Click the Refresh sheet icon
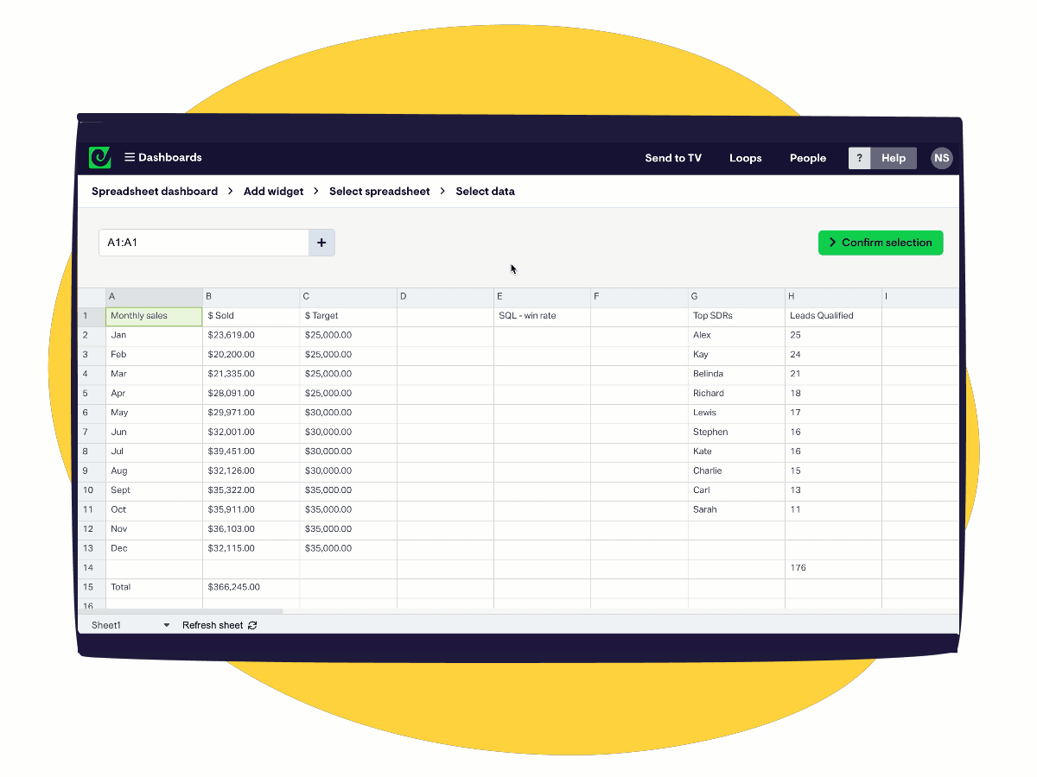1037x777 pixels. (x=252, y=625)
